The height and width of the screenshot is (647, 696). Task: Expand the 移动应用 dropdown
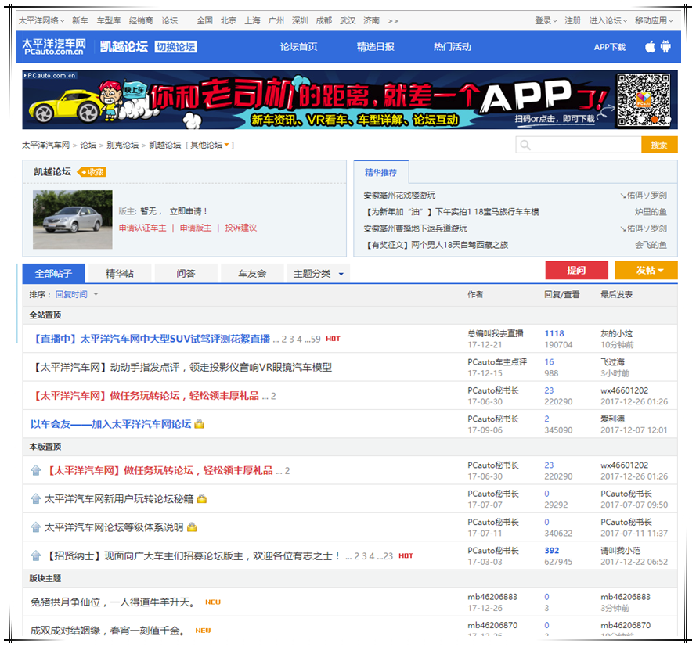coord(654,20)
